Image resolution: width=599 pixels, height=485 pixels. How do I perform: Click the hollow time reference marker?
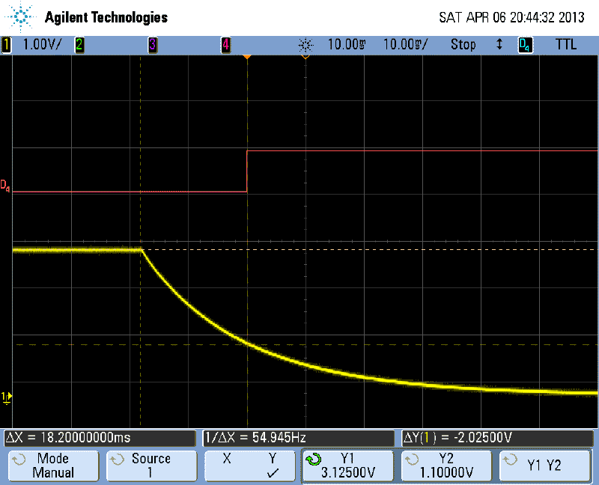[x=305, y=57]
